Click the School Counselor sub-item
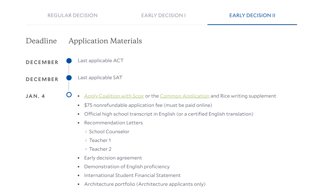 pos(109,132)
